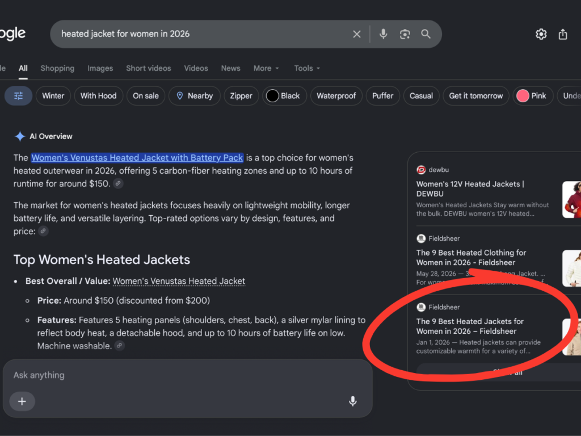Click source link icon after 'Machine washable.'
This screenshot has height=436, width=581.
pyautogui.click(x=119, y=346)
